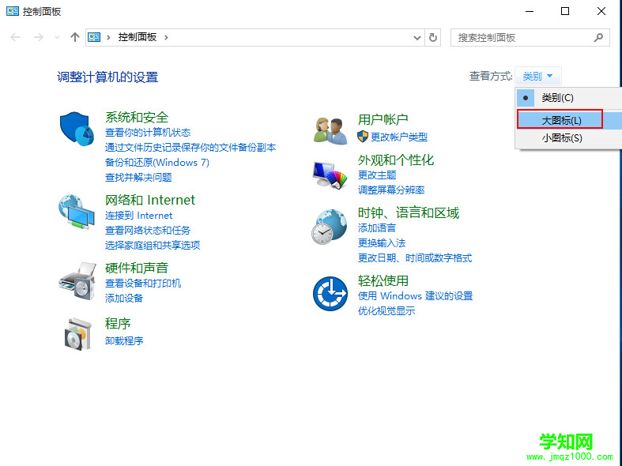Screen dimensions: 622x466
Task: Open the System and Security shield icon
Action: pyautogui.click(x=77, y=129)
